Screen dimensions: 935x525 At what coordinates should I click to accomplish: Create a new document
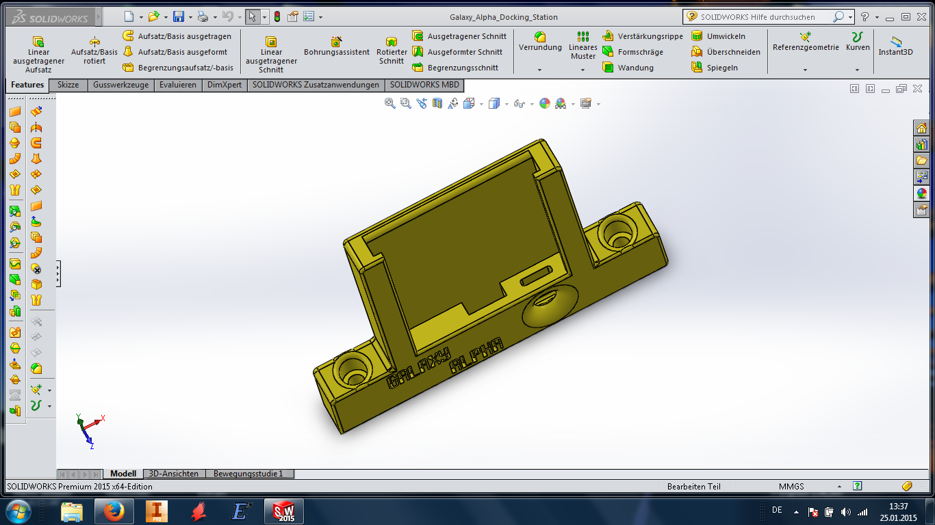coord(129,16)
